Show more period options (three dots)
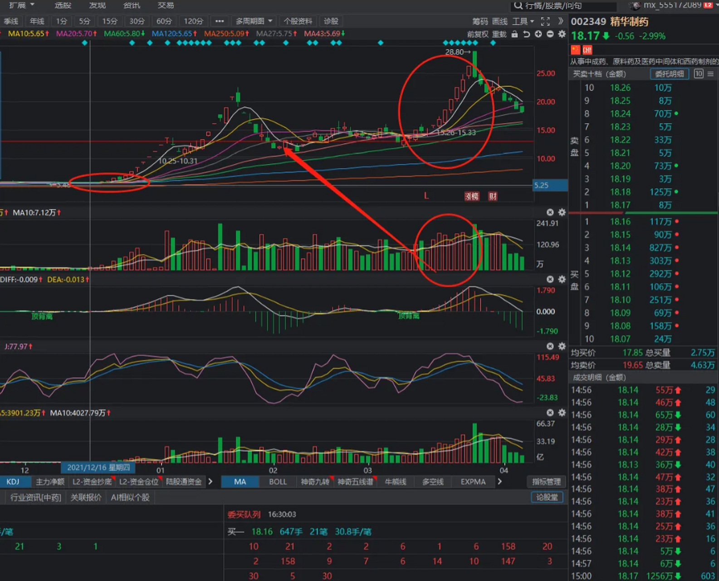Image resolution: width=719 pixels, height=581 pixels. pos(220,21)
